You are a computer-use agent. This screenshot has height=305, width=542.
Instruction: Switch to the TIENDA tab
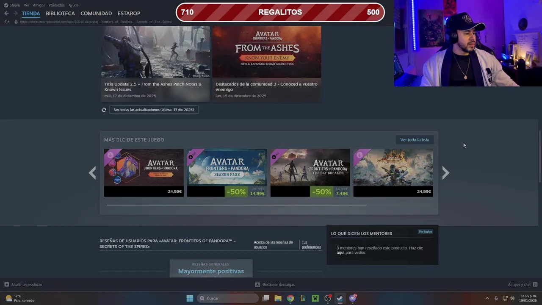[x=31, y=13]
